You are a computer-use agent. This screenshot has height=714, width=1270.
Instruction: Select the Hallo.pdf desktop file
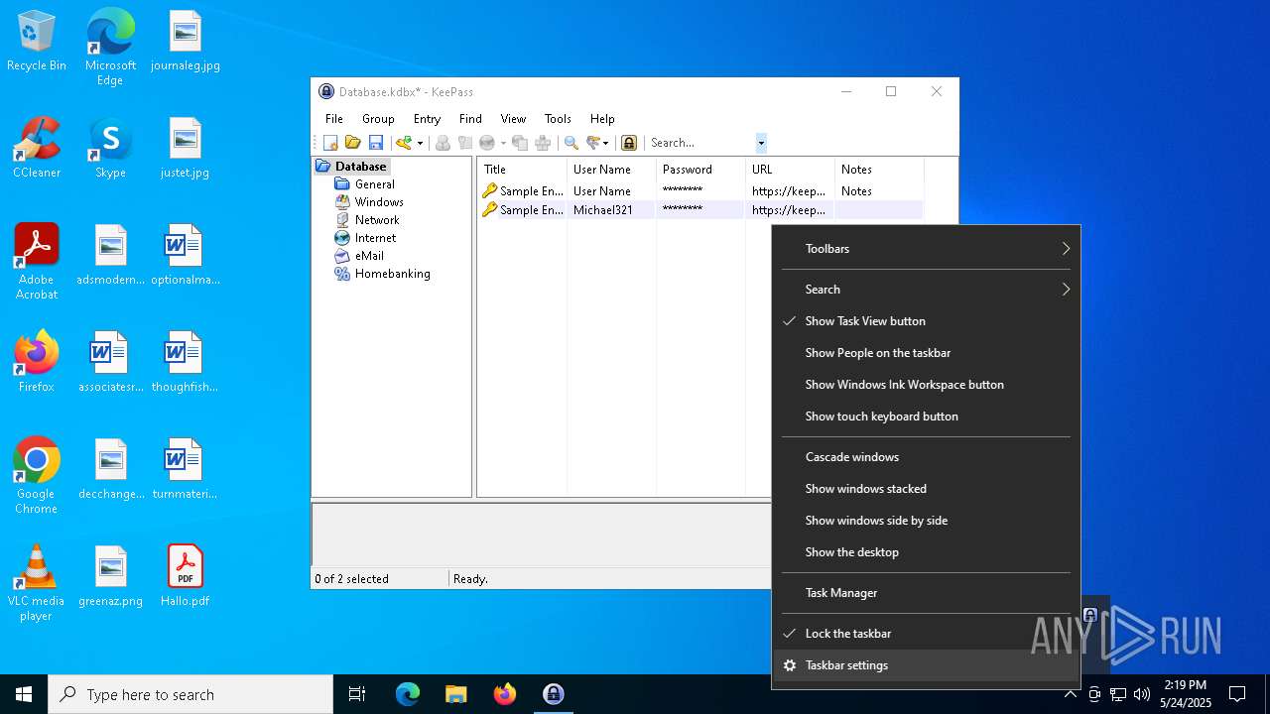click(185, 575)
